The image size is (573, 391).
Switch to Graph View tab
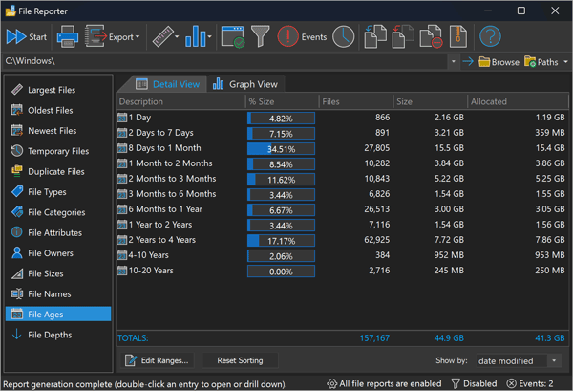tap(245, 84)
